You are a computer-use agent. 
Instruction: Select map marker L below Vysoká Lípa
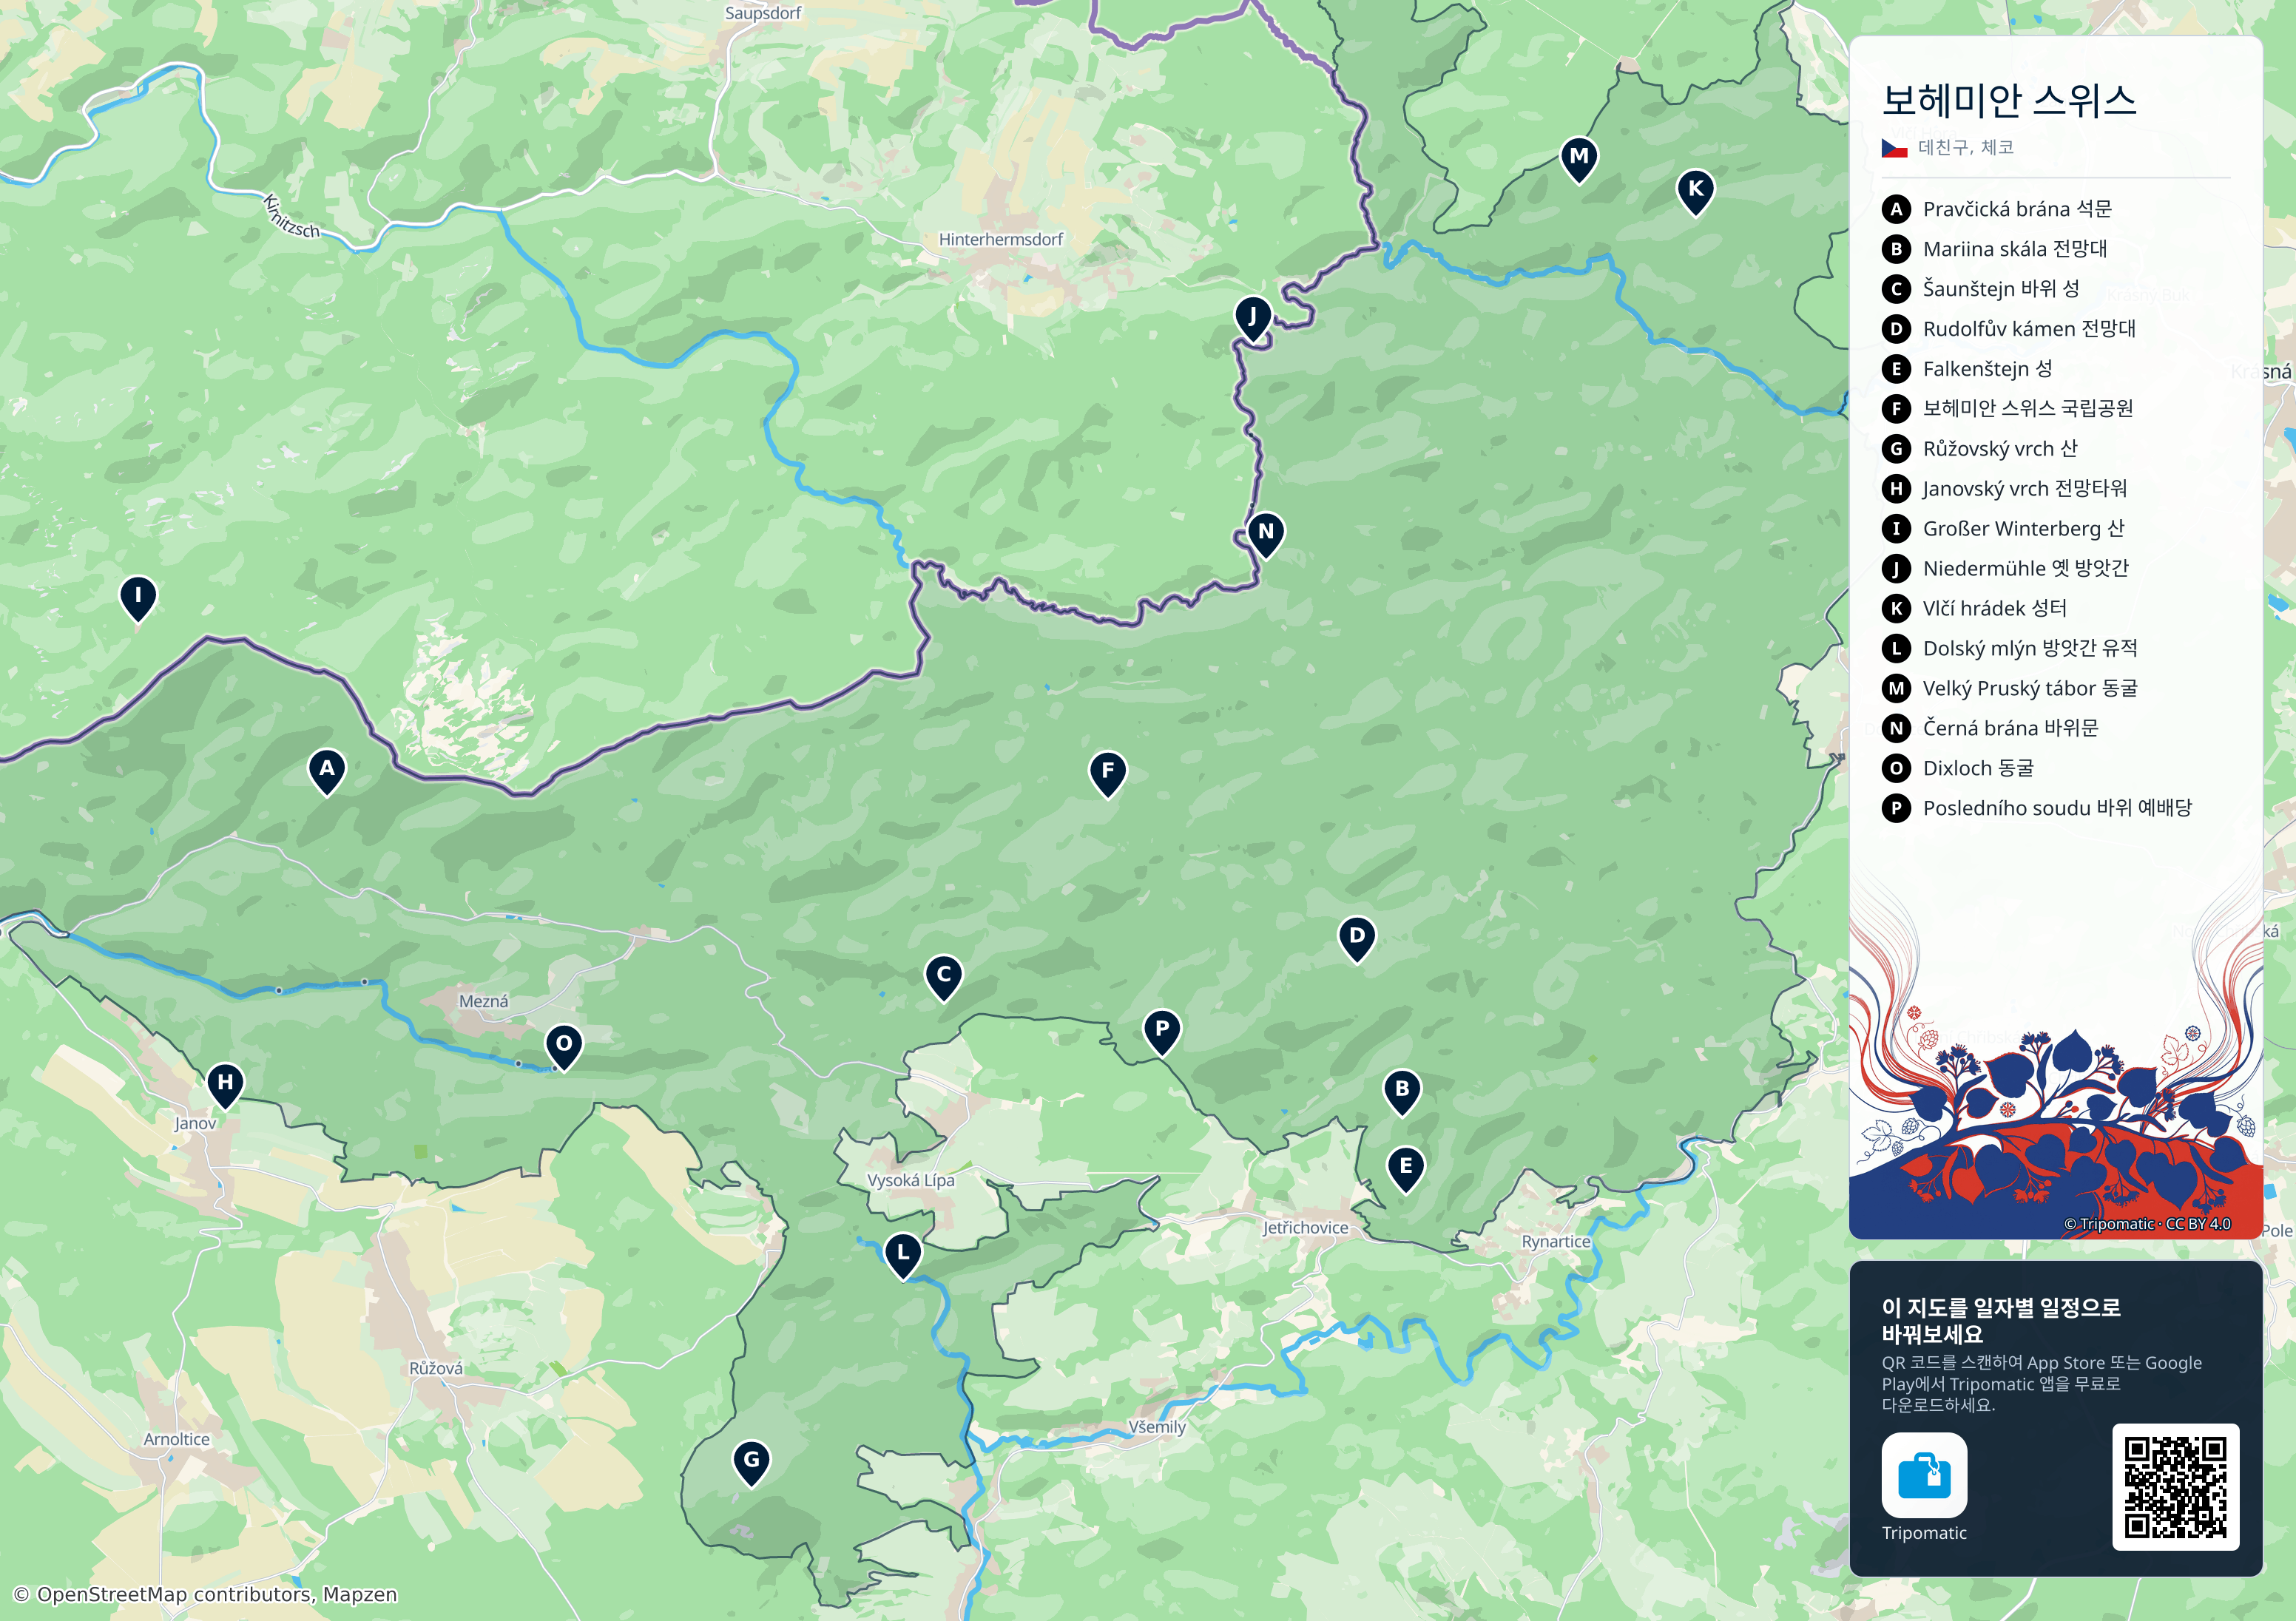904,1256
